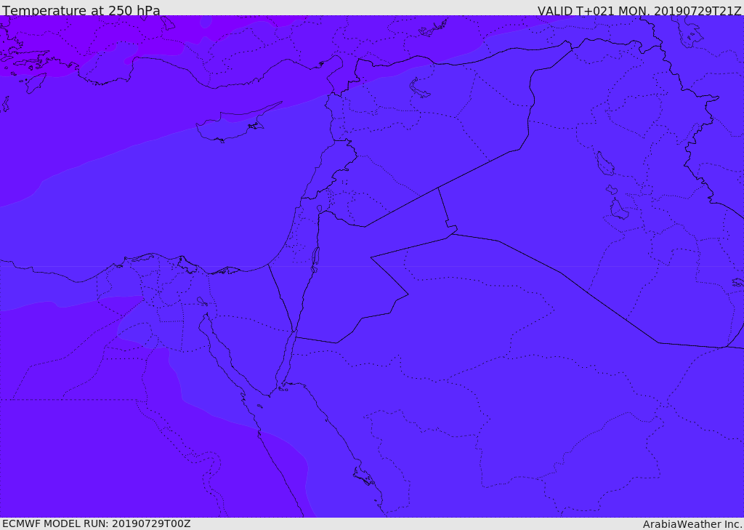
Task: Click the lake in northern Syria
Action: tap(419, 88)
